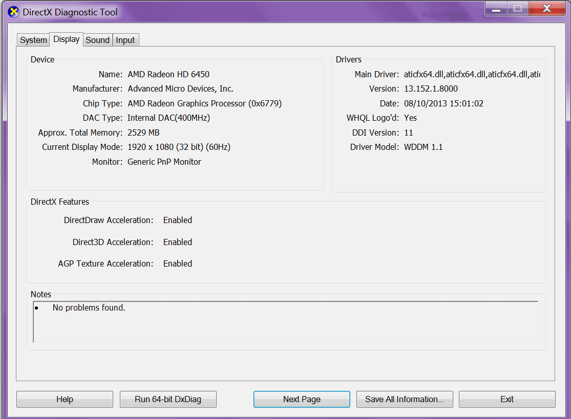Click the Help button
This screenshot has height=419, width=571.
65,400
